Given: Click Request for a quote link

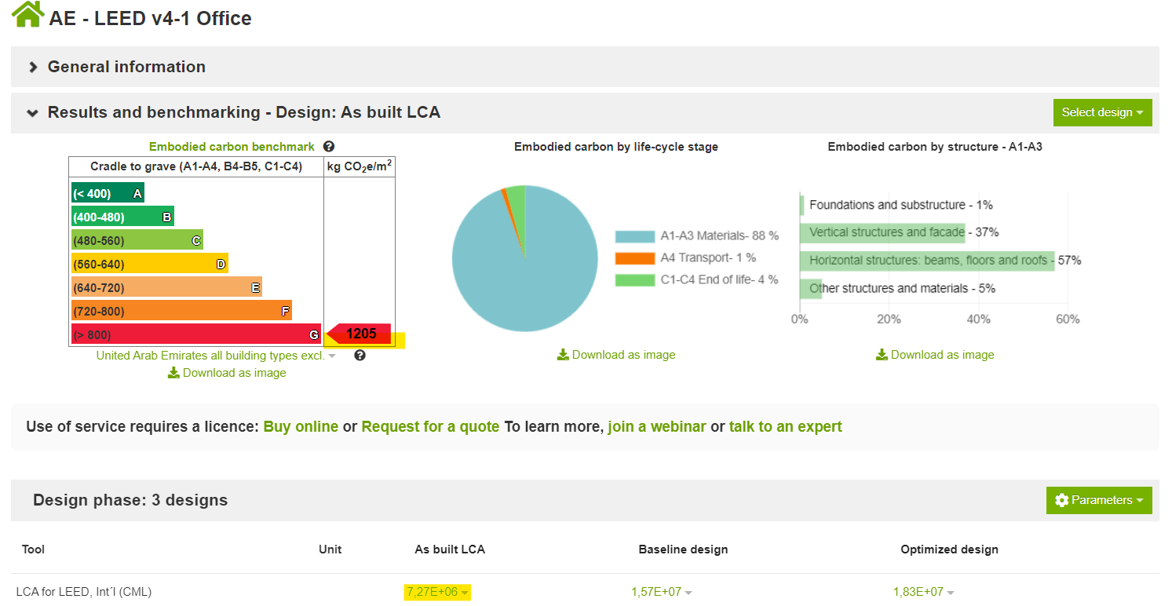Looking at the screenshot, I should tap(430, 427).
